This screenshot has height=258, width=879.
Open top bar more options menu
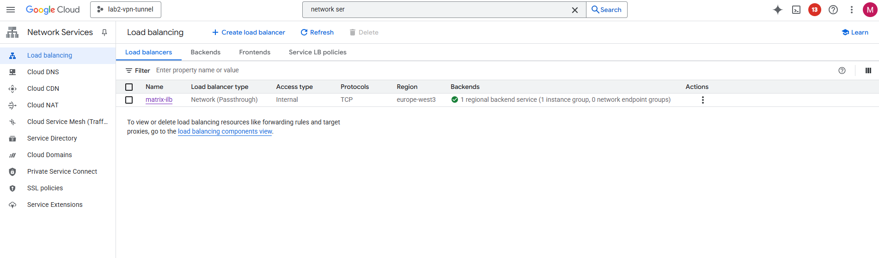click(852, 10)
